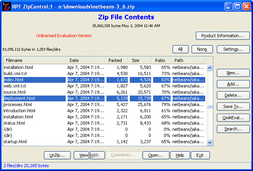Click the scroll up arrow of file list
Viewport: 253px width, 171px height.
(x=209, y=68)
